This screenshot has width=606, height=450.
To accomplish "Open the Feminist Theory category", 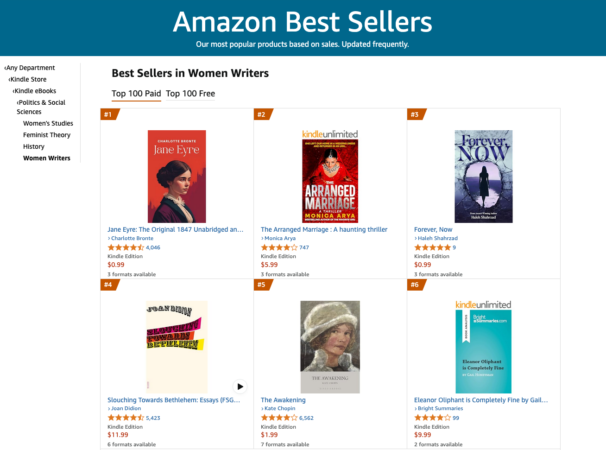I will tap(47, 135).
